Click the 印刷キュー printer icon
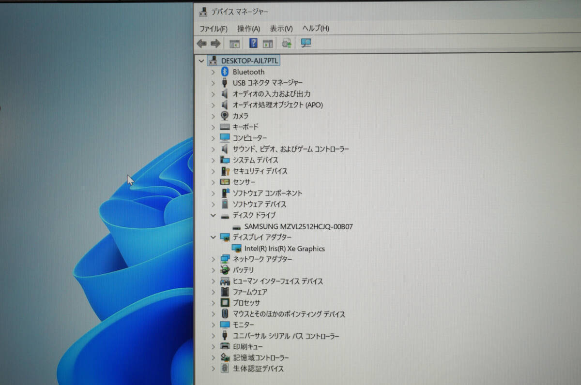 (225, 346)
